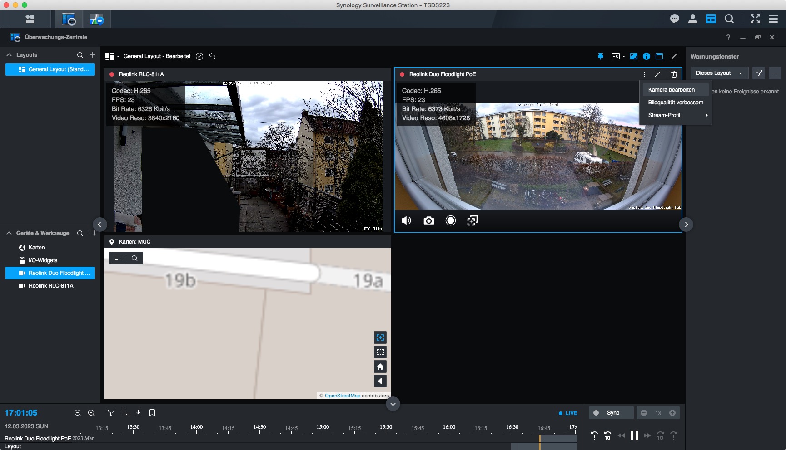Viewport: 786px width, 450px height.
Task: Mute the Reolink Duo Floodlight audio
Action: (x=407, y=221)
